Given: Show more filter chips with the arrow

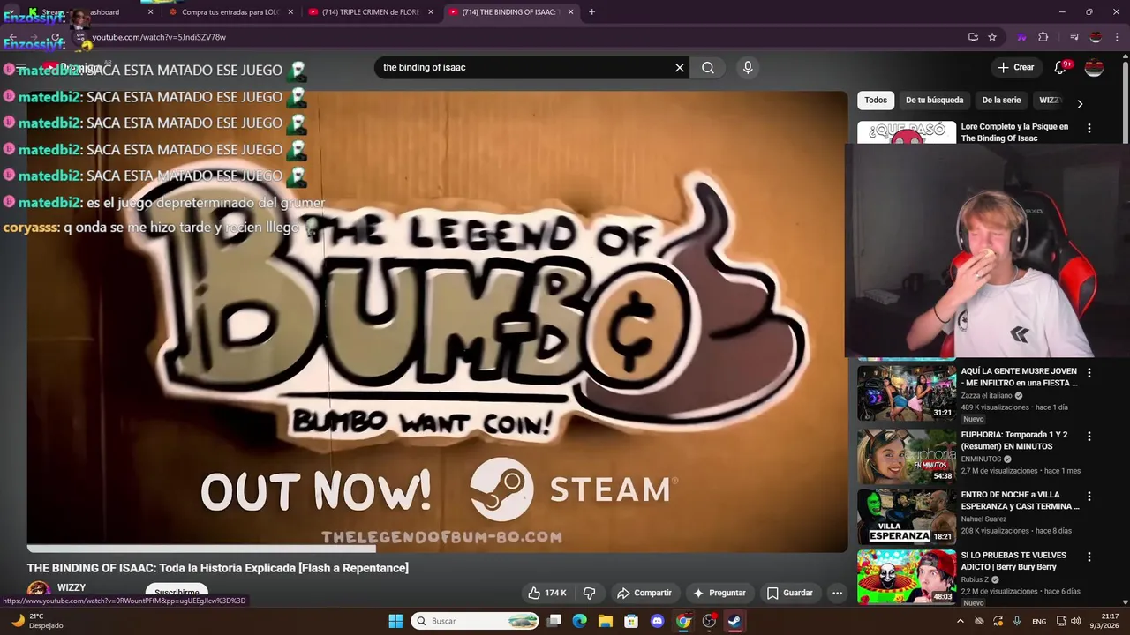Looking at the screenshot, I should 1079,103.
